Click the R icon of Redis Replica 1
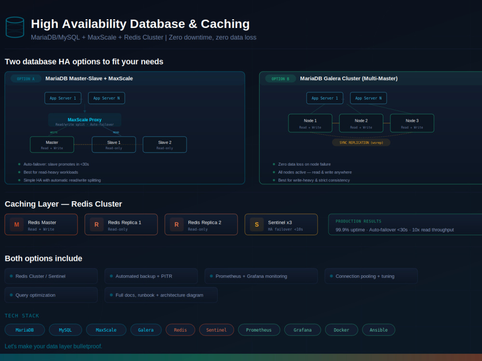The height and width of the screenshot is (361, 482). 96,224
